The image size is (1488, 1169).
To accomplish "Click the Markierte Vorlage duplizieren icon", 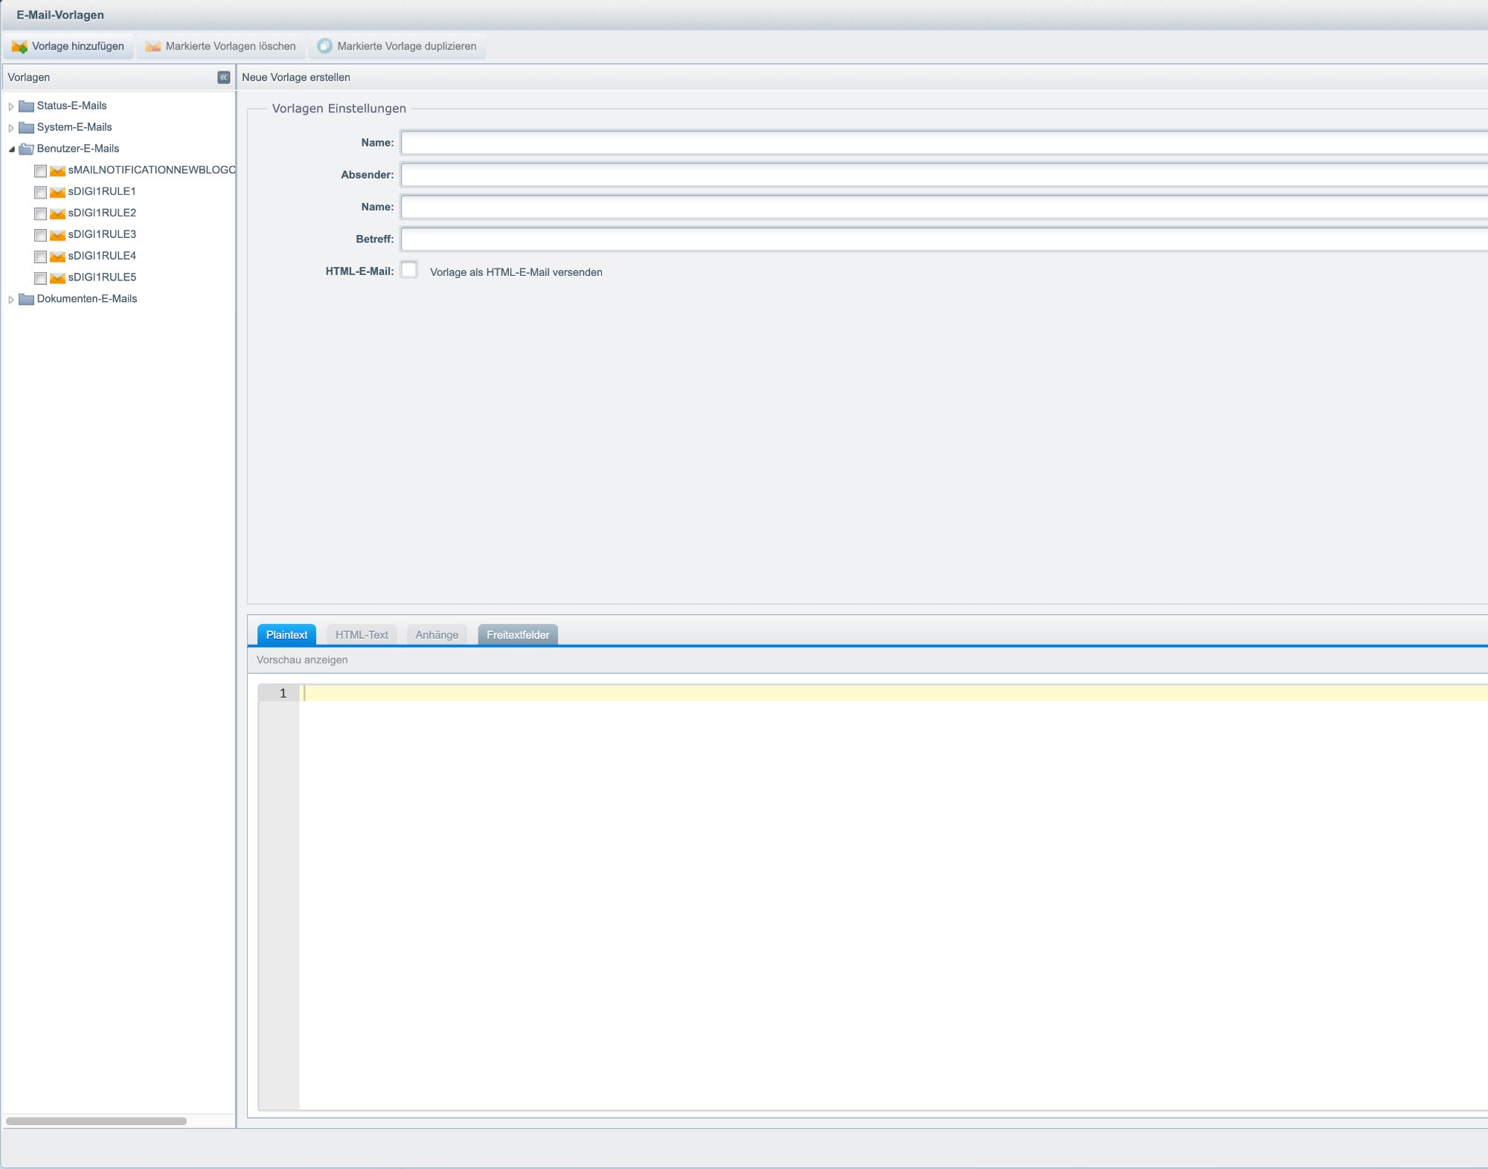I will pyautogui.click(x=325, y=46).
